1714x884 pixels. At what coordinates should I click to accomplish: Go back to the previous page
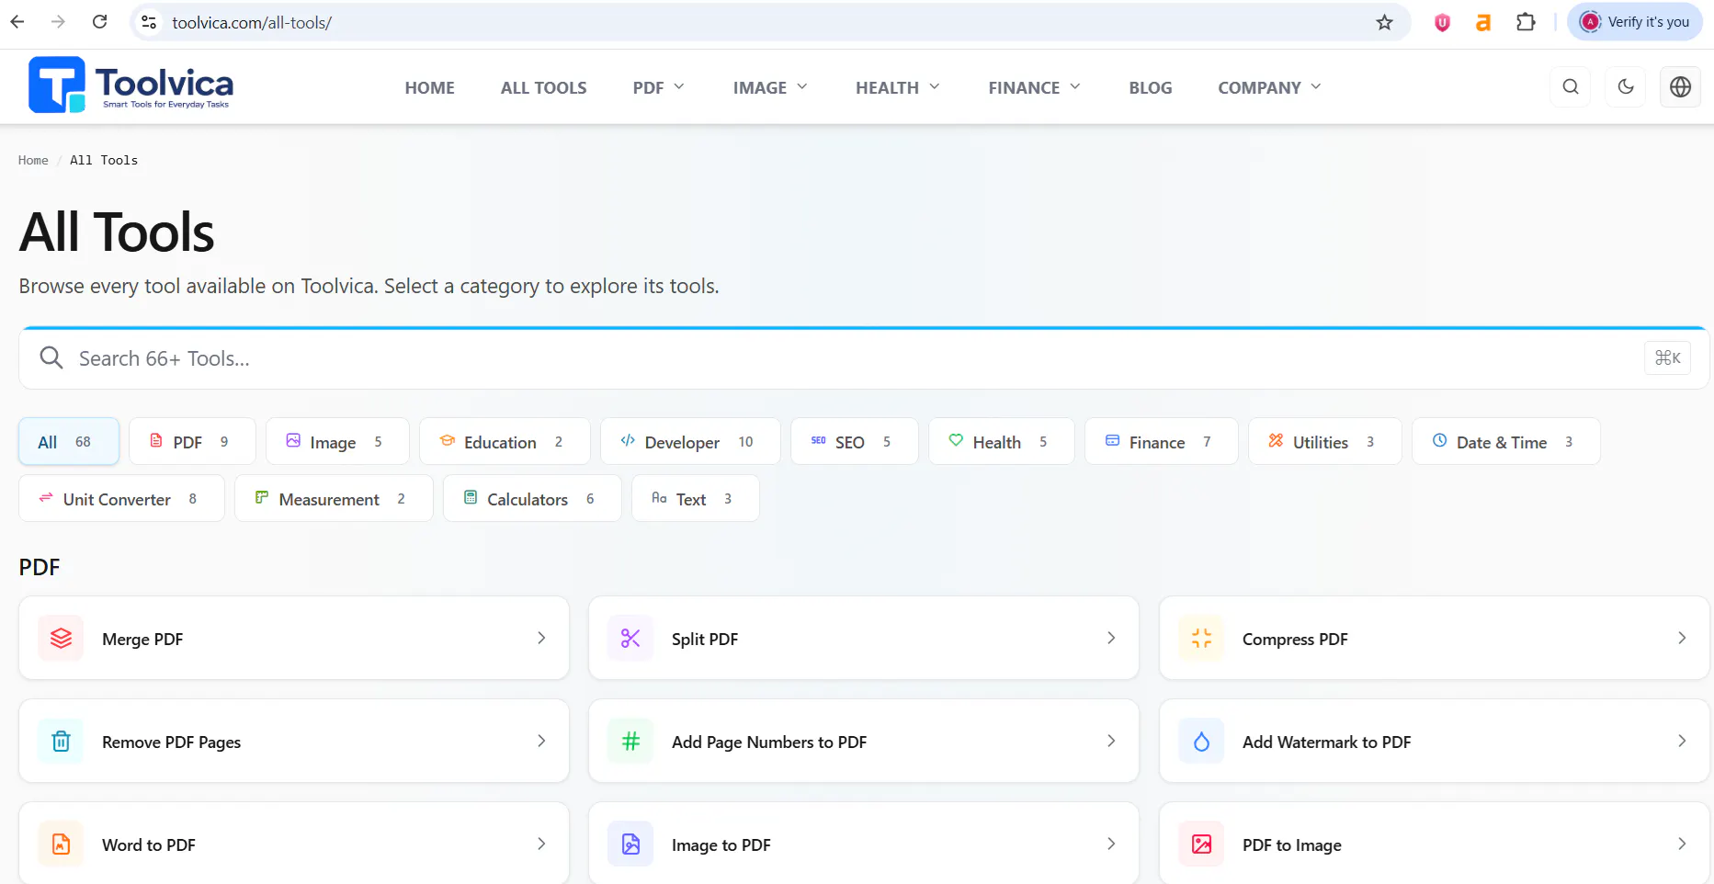[x=17, y=22]
